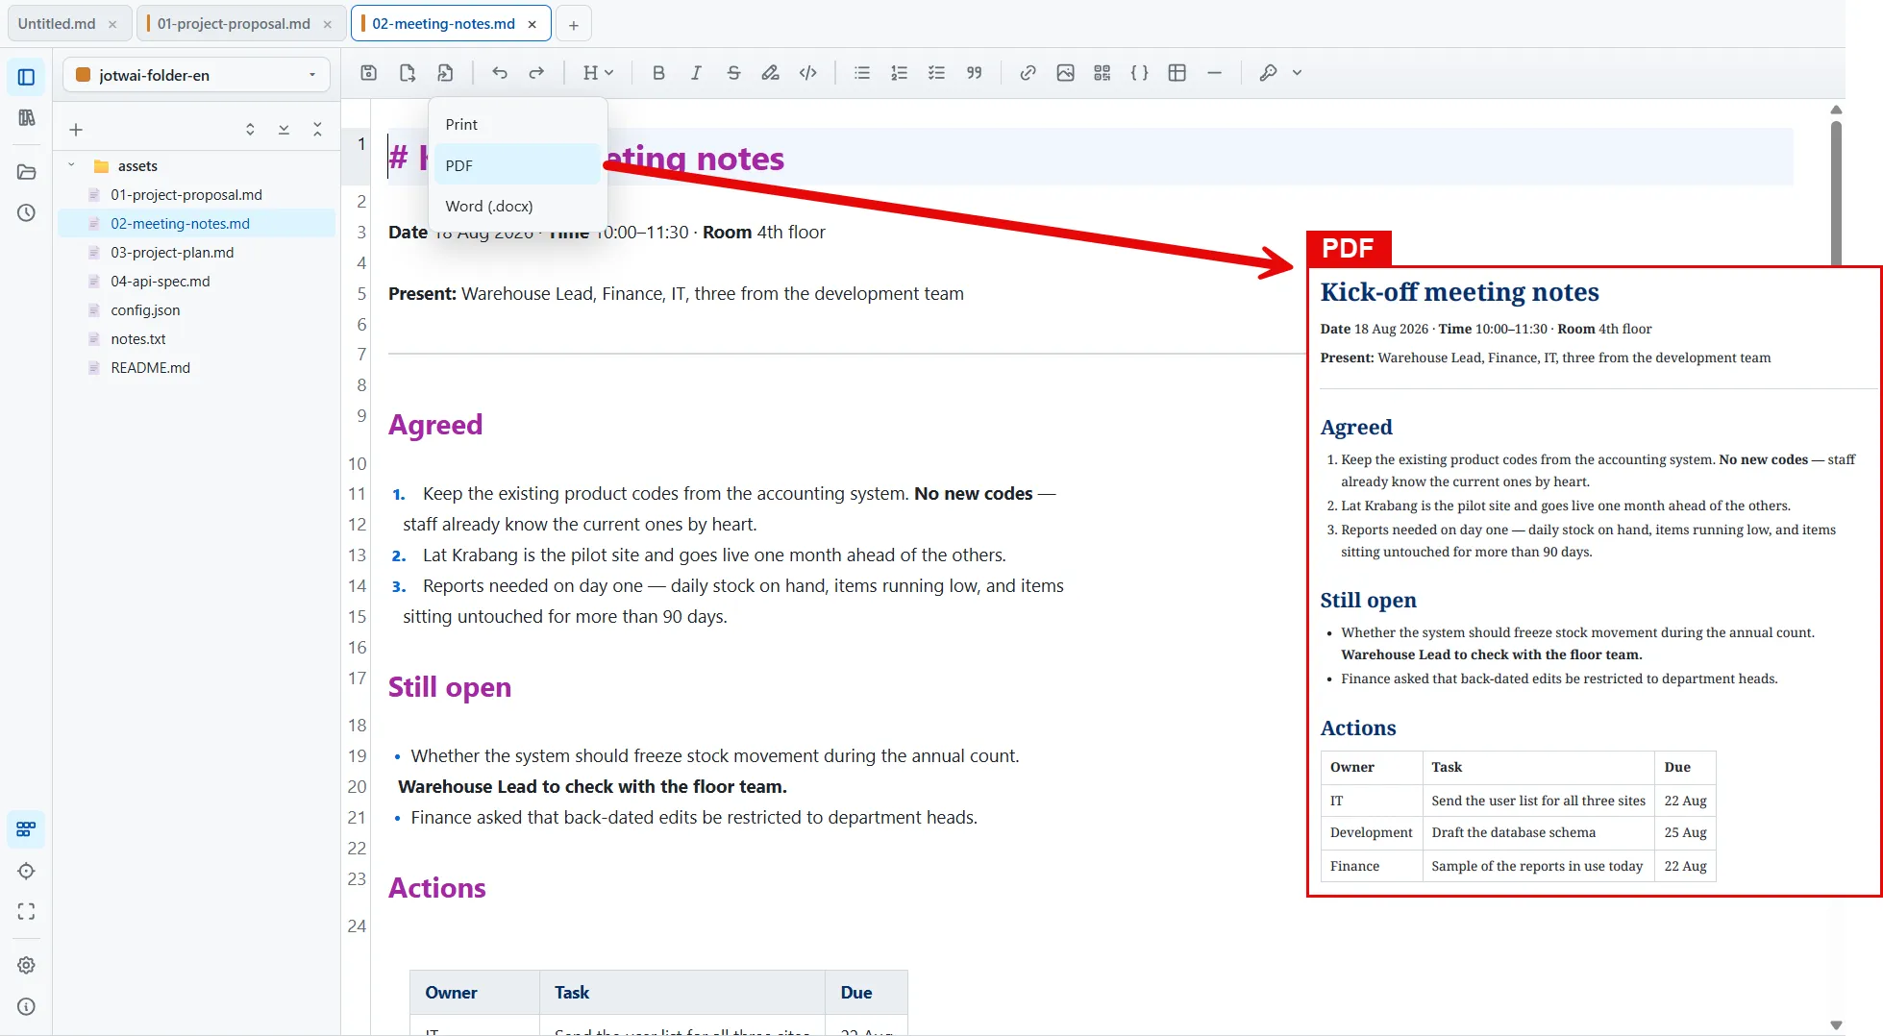Click the key tool icon in toolbar
The width and height of the screenshot is (1883, 1036).
(1268, 73)
